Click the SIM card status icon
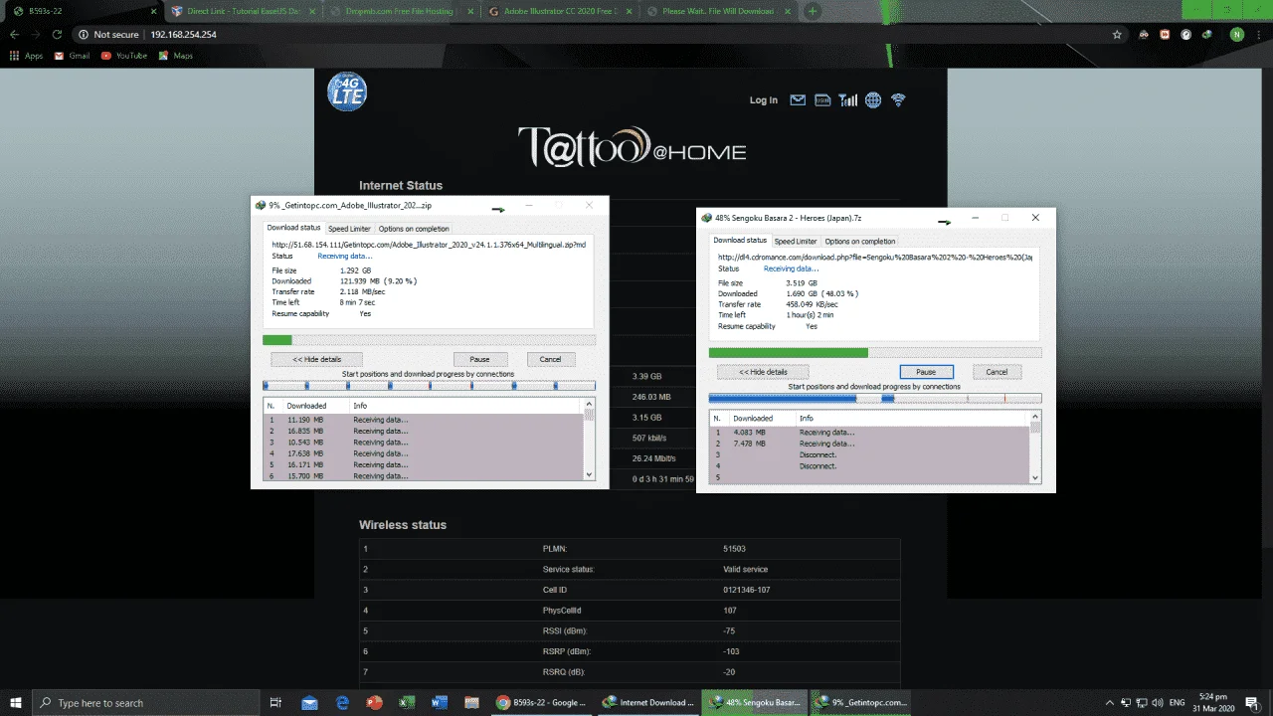This screenshot has height=716, width=1273. [x=822, y=99]
